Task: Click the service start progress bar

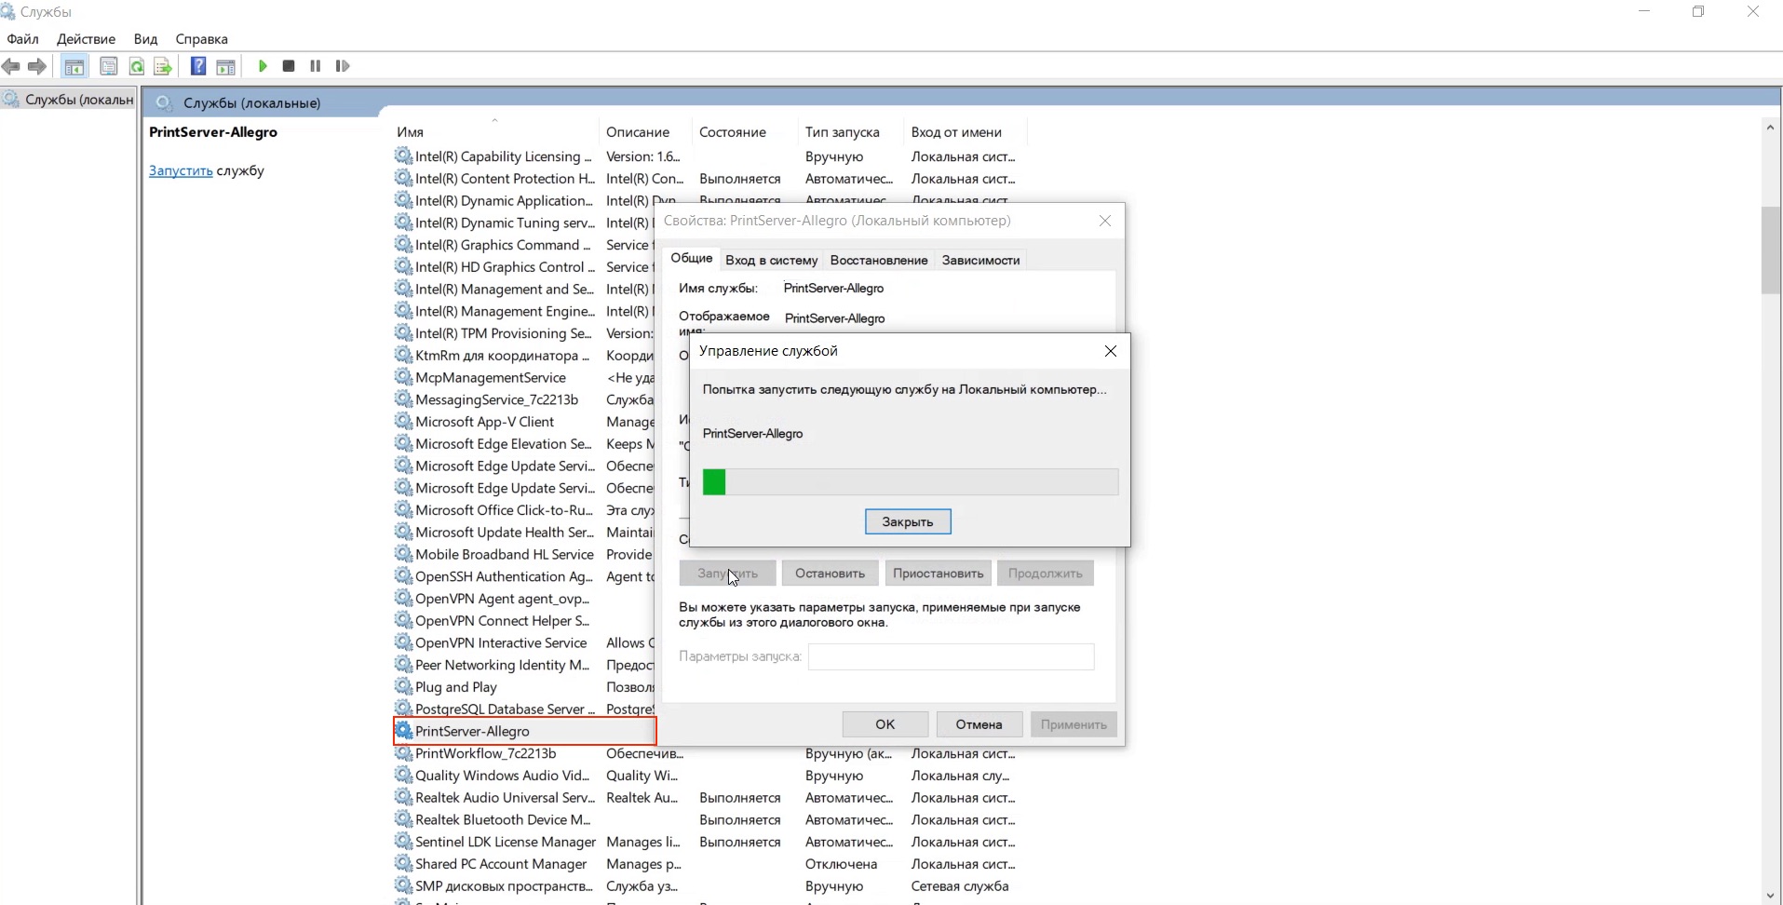Action: [x=910, y=481]
